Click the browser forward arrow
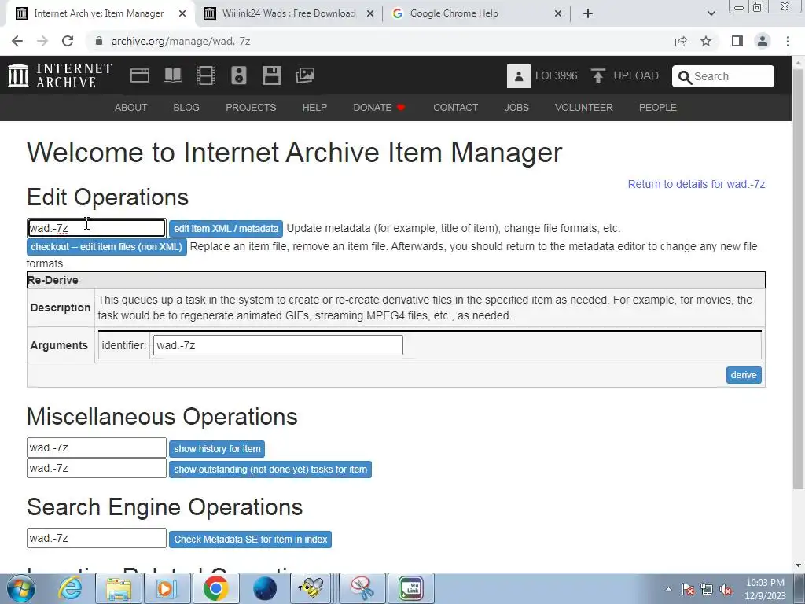Screen dimensions: 805x604 click(42, 41)
